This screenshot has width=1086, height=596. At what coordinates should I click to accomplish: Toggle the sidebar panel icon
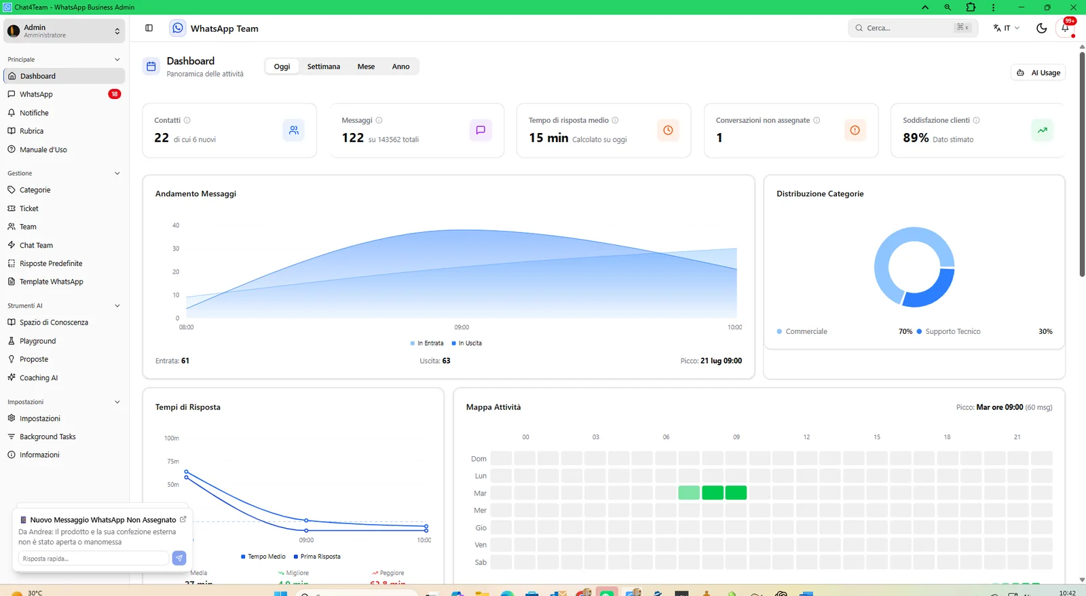tap(149, 28)
